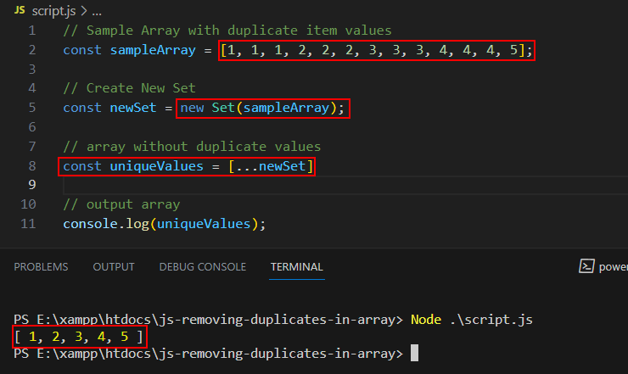
Task: Click the terminal prompt cursor
Action: pyautogui.click(x=414, y=353)
